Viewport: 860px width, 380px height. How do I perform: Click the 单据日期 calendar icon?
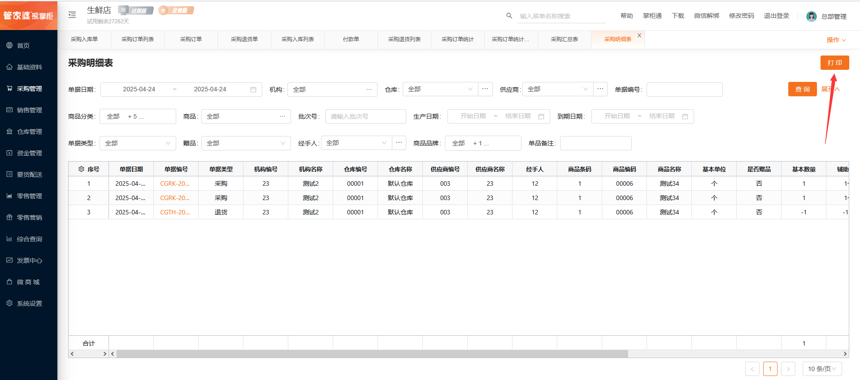tap(253, 90)
